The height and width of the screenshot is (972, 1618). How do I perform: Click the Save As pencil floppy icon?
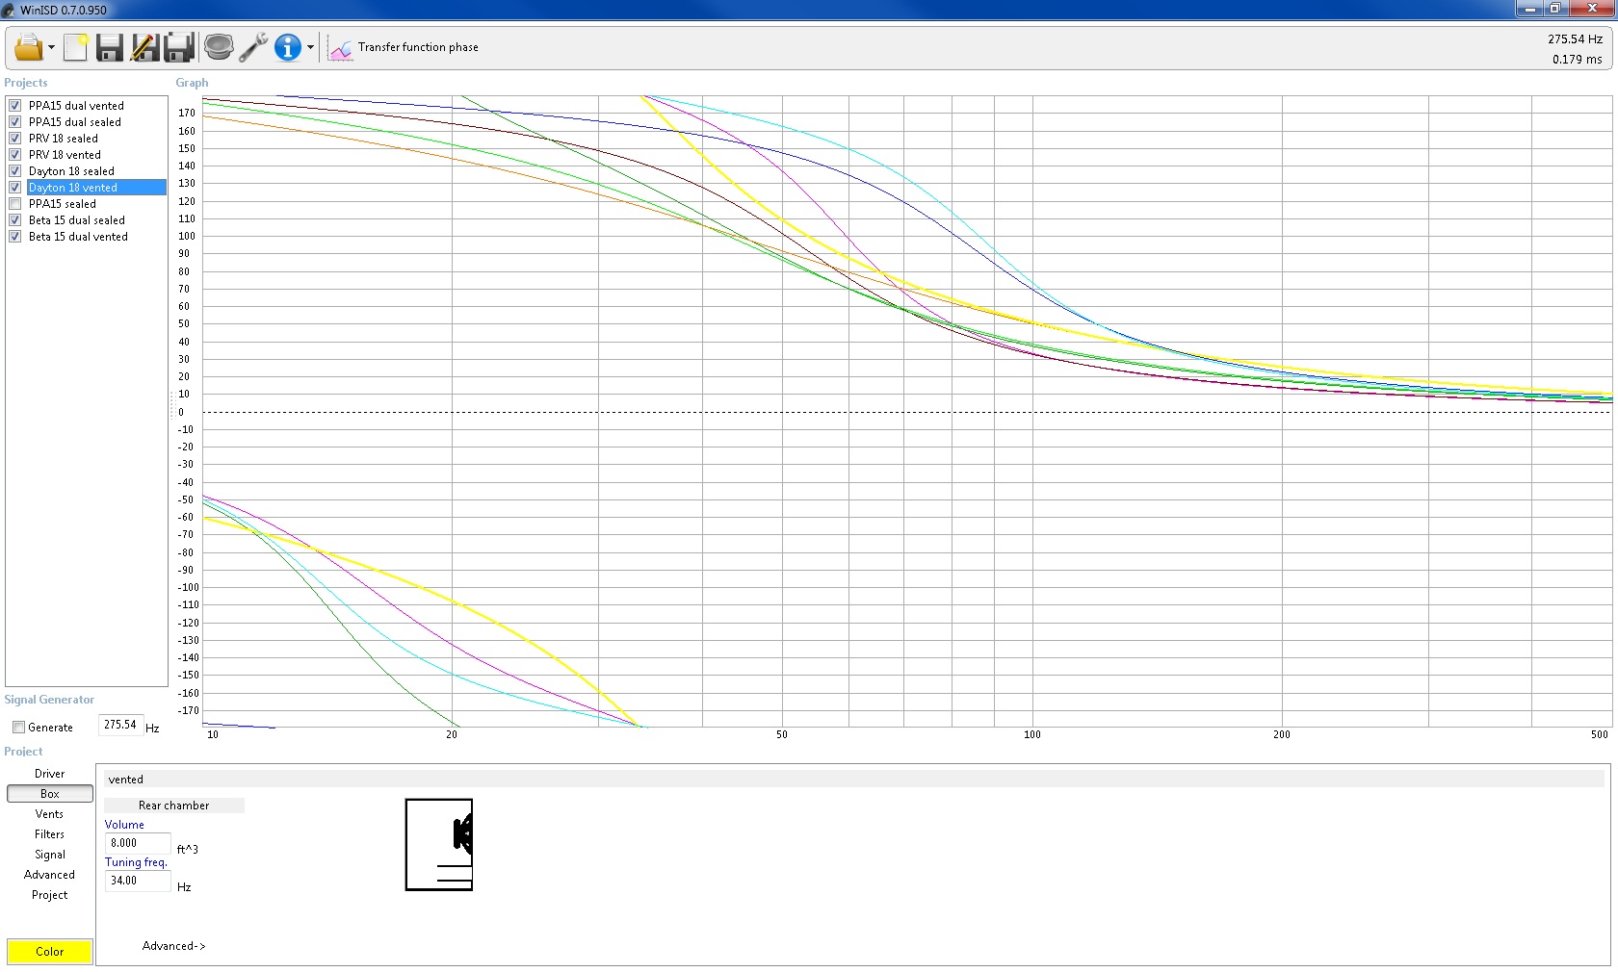(144, 46)
